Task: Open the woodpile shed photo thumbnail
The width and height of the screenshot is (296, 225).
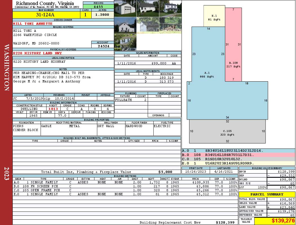Action: pos(171,25)
